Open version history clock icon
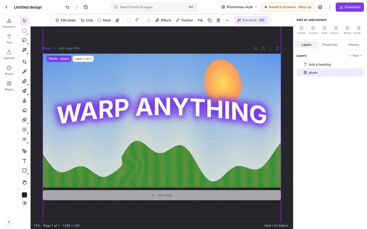 pyautogui.click(x=86, y=7)
